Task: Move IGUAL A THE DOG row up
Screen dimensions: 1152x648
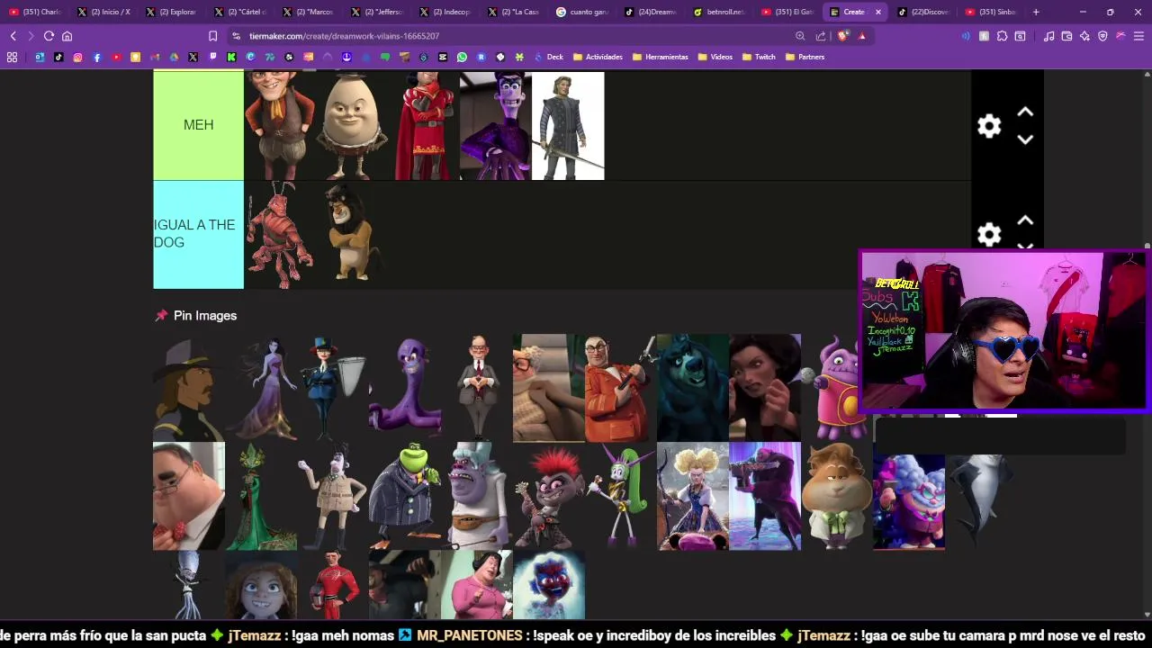Action: 1025,220
